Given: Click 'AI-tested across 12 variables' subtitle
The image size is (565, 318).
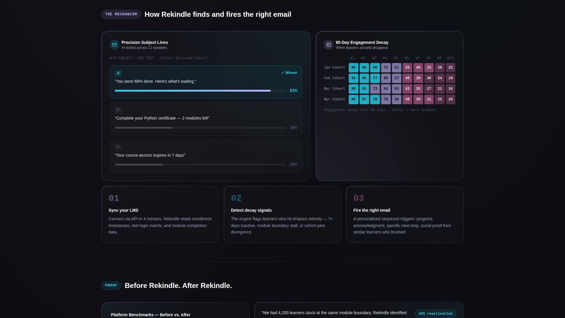Looking at the screenshot, I should [x=144, y=48].
